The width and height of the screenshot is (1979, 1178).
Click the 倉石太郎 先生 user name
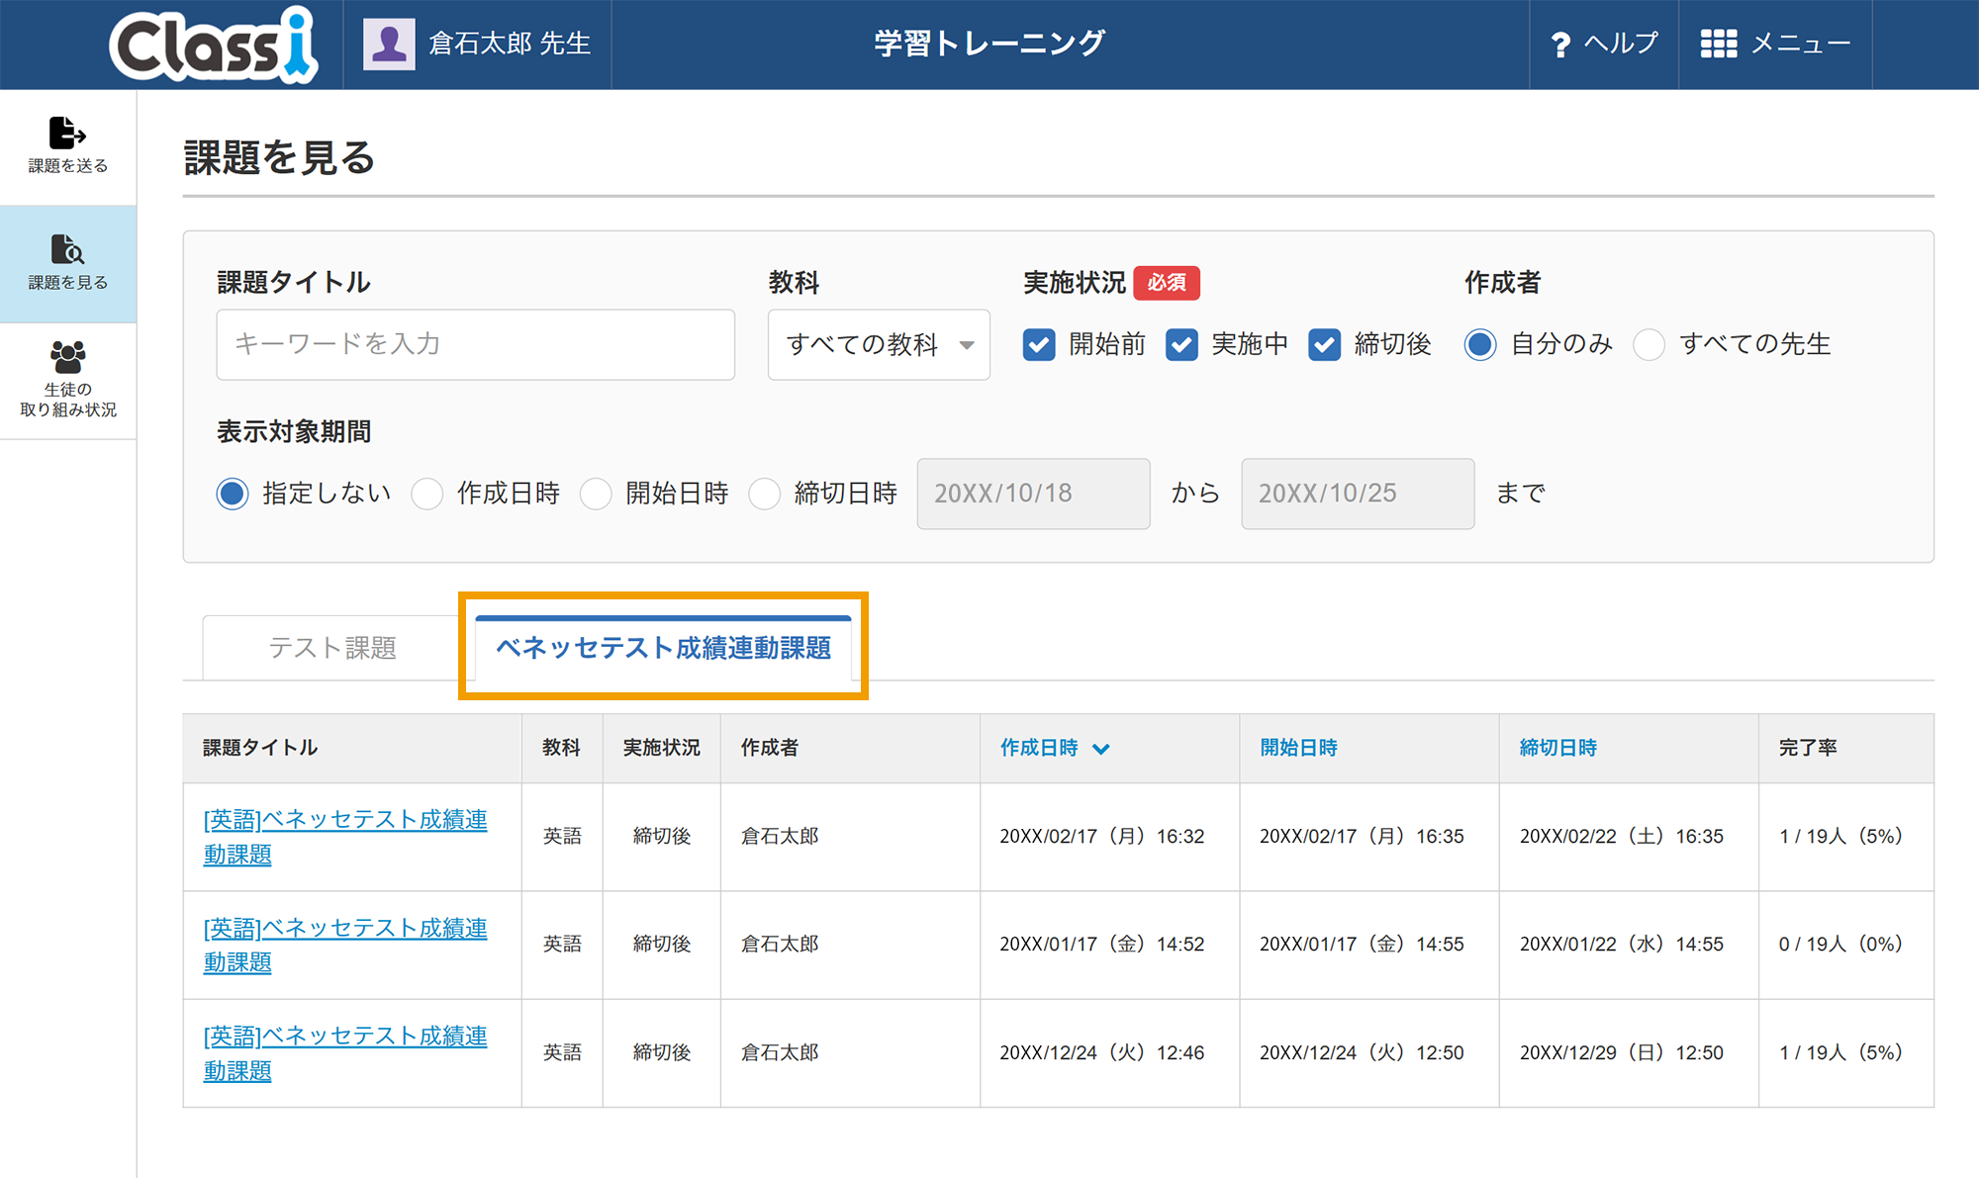pos(510,44)
